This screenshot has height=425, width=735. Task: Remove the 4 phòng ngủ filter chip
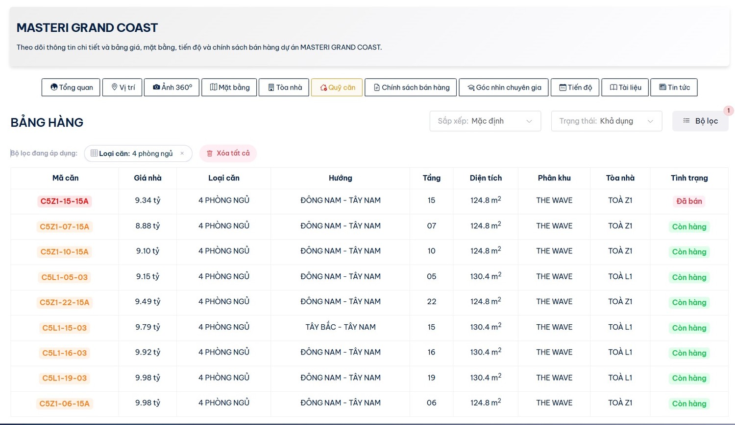coord(182,154)
